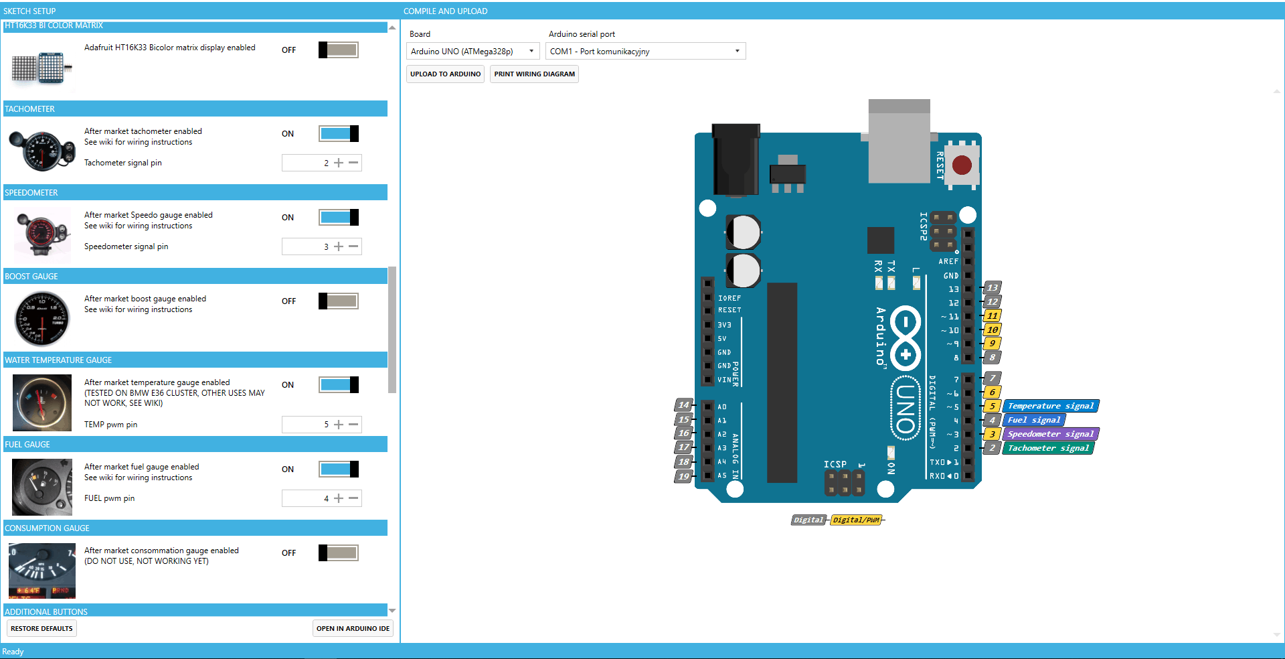Click the Speedometer signal pin label on diagram
Screen dimensions: 1285x659
coord(1051,434)
